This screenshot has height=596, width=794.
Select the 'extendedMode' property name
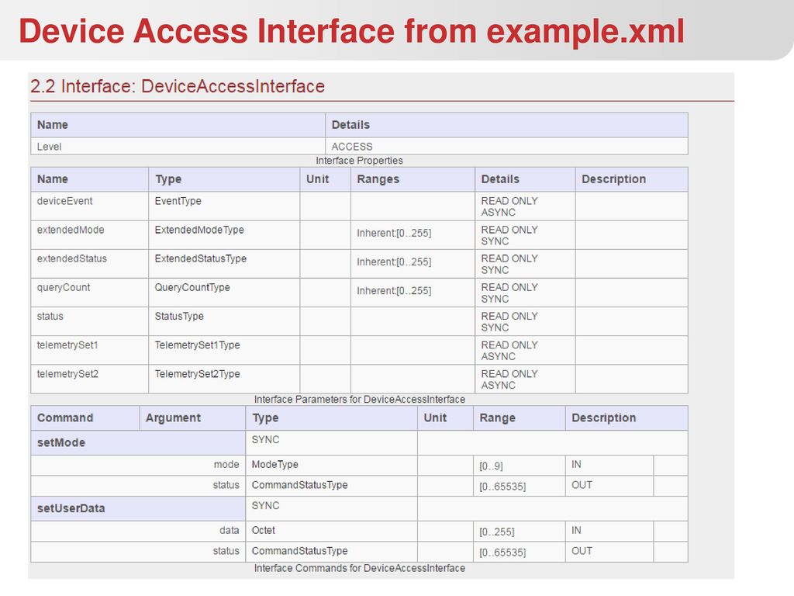point(71,230)
